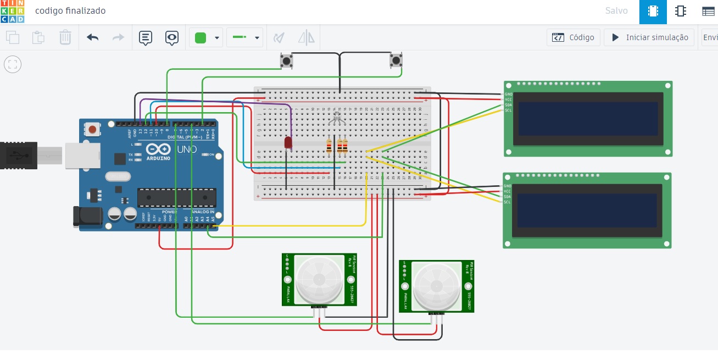Expand the green color picker menu
Viewport: 718px width, 354px height.
tap(215, 37)
